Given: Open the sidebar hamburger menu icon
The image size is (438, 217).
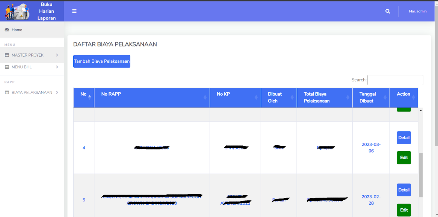Looking at the screenshot, I should [74, 11].
